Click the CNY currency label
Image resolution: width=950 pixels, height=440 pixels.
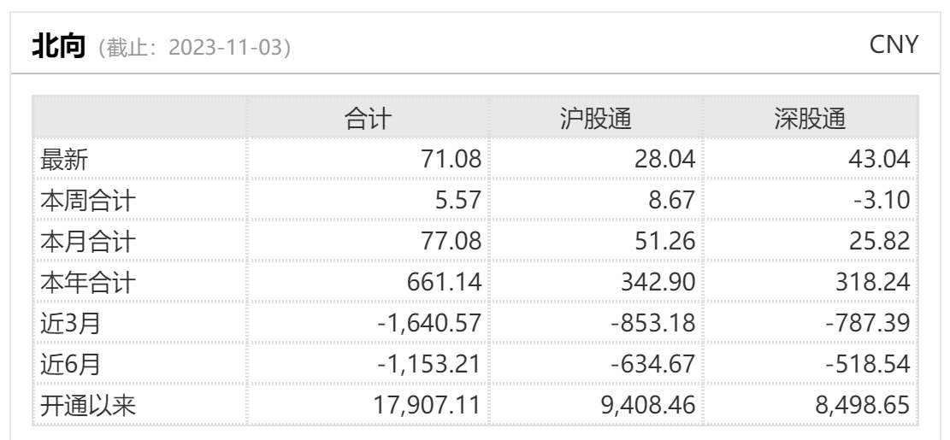[894, 46]
